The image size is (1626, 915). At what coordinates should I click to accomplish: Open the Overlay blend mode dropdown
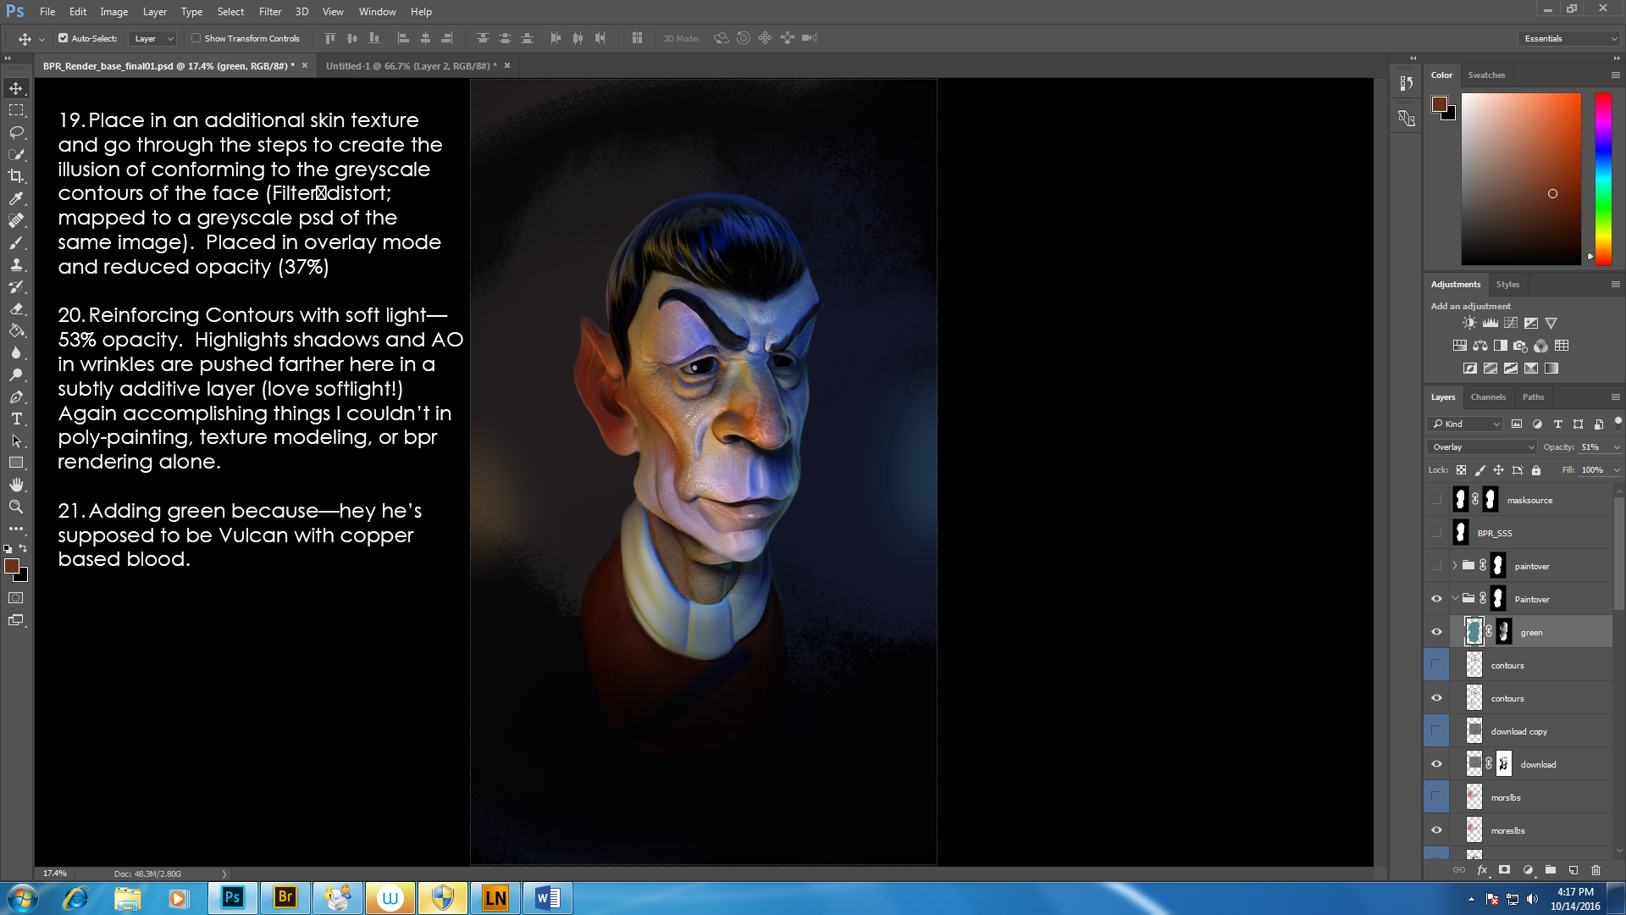coord(1482,447)
